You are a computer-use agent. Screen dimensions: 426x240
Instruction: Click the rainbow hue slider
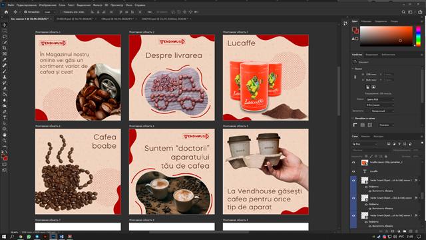(418, 36)
